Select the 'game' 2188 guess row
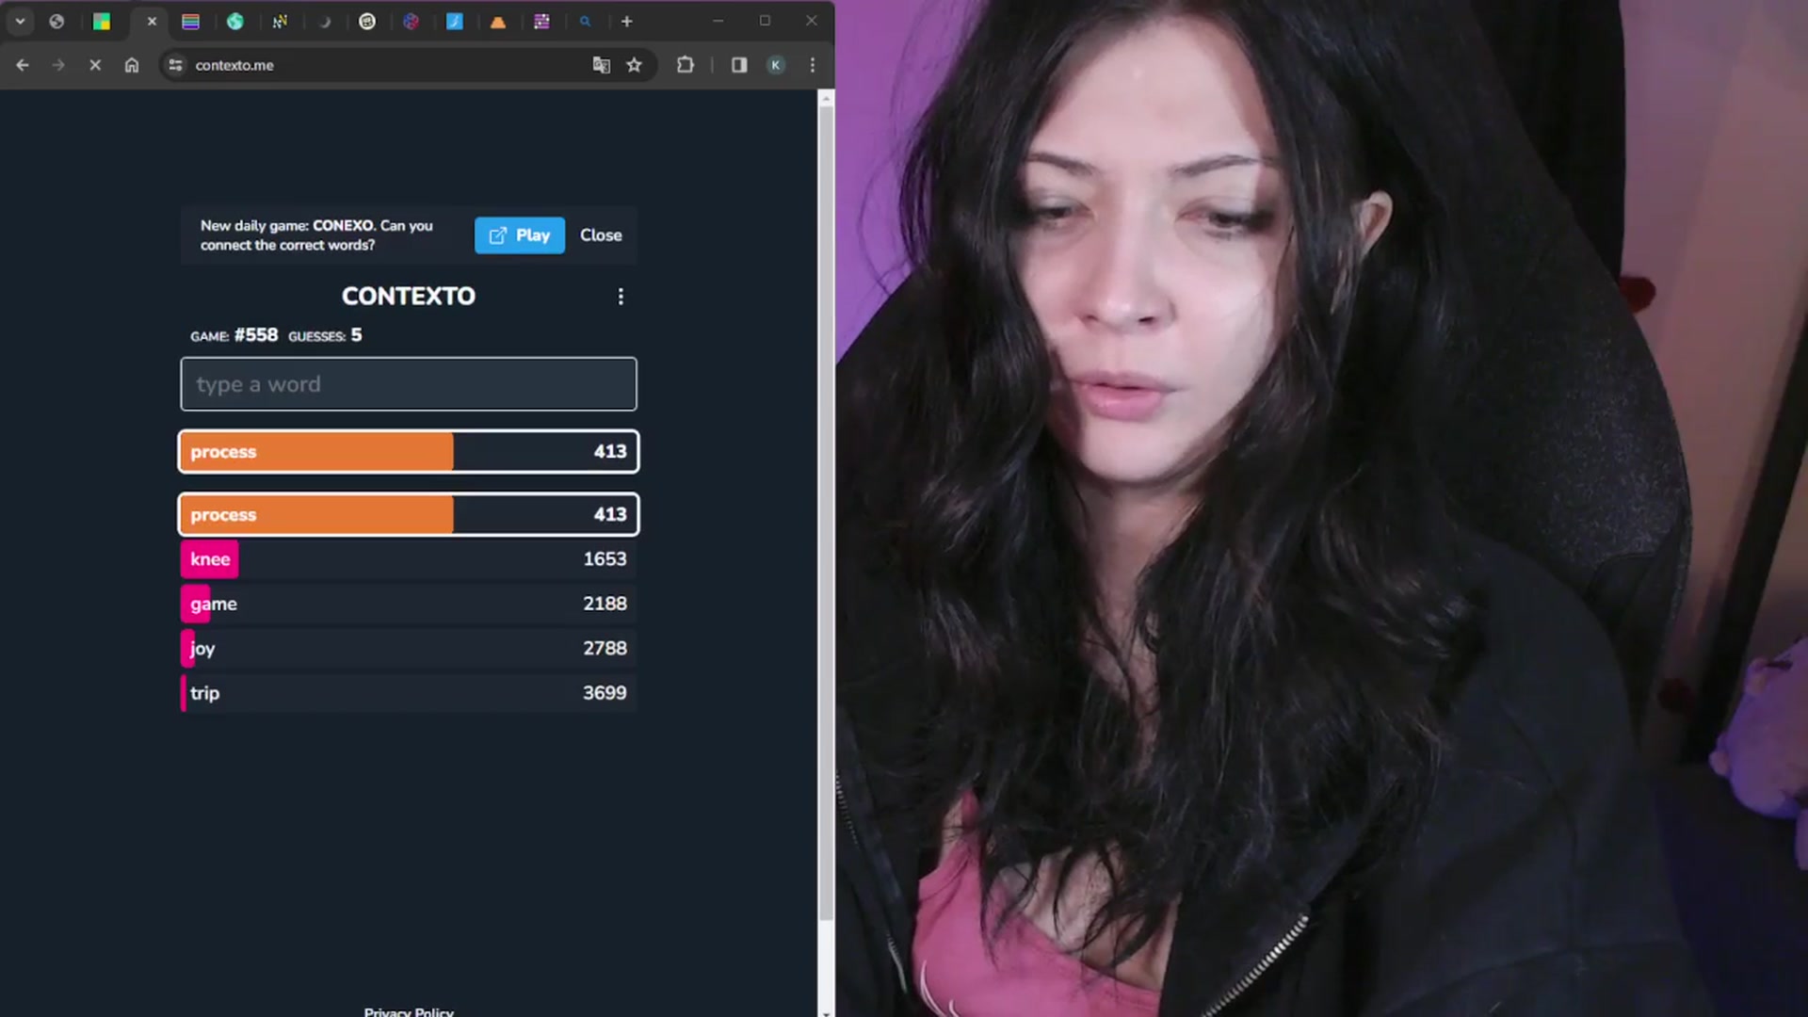This screenshot has height=1017, width=1808. click(409, 604)
